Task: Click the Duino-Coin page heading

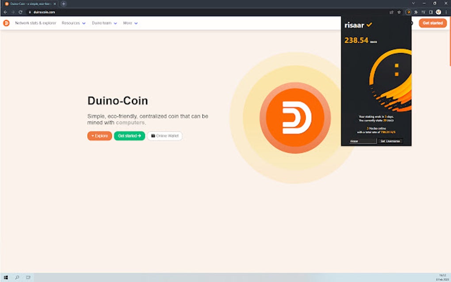Action: click(118, 101)
